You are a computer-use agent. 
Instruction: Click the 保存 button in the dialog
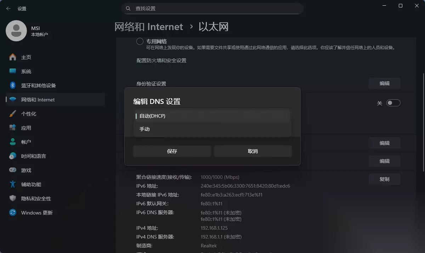[x=172, y=151]
